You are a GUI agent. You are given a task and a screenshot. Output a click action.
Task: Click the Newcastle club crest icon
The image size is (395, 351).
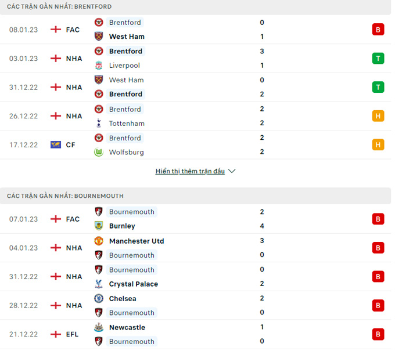click(x=99, y=327)
